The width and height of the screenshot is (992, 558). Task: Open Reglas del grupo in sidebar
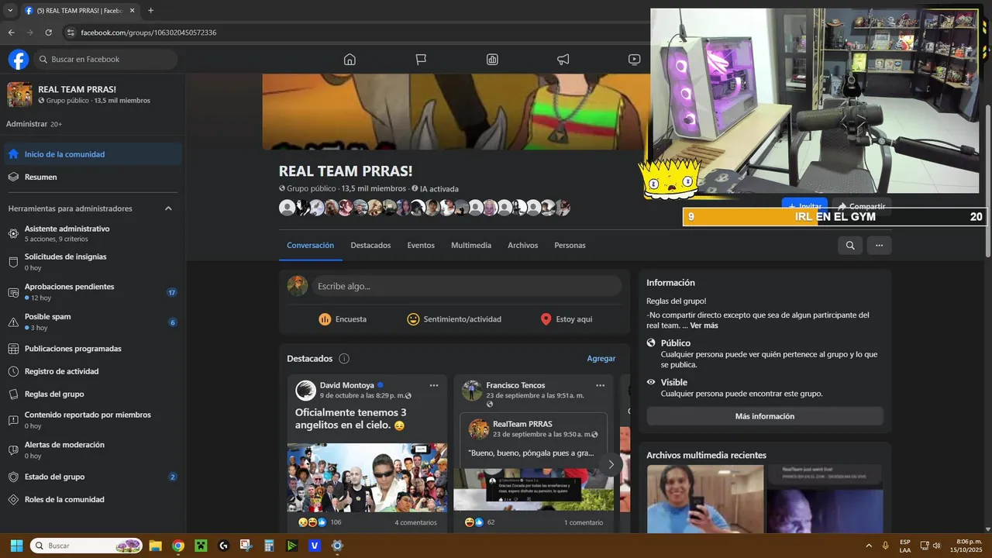pos(93,394)
